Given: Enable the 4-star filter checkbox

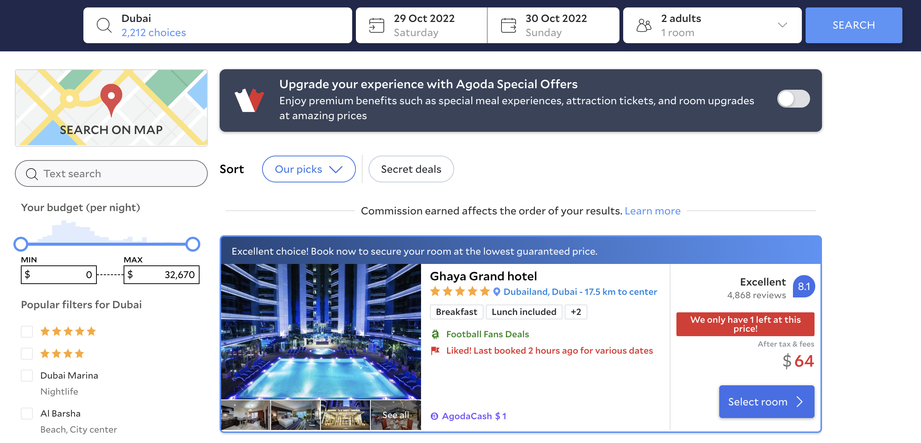Looking at the screenshot, I should click(x=27, y=353).
